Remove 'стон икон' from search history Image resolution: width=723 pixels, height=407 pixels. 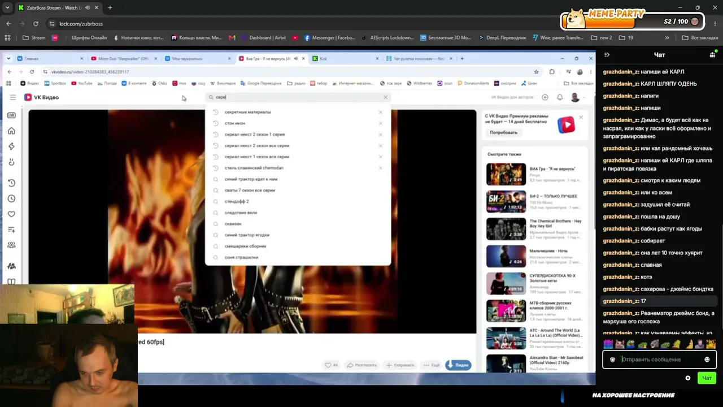coord(380,123)
